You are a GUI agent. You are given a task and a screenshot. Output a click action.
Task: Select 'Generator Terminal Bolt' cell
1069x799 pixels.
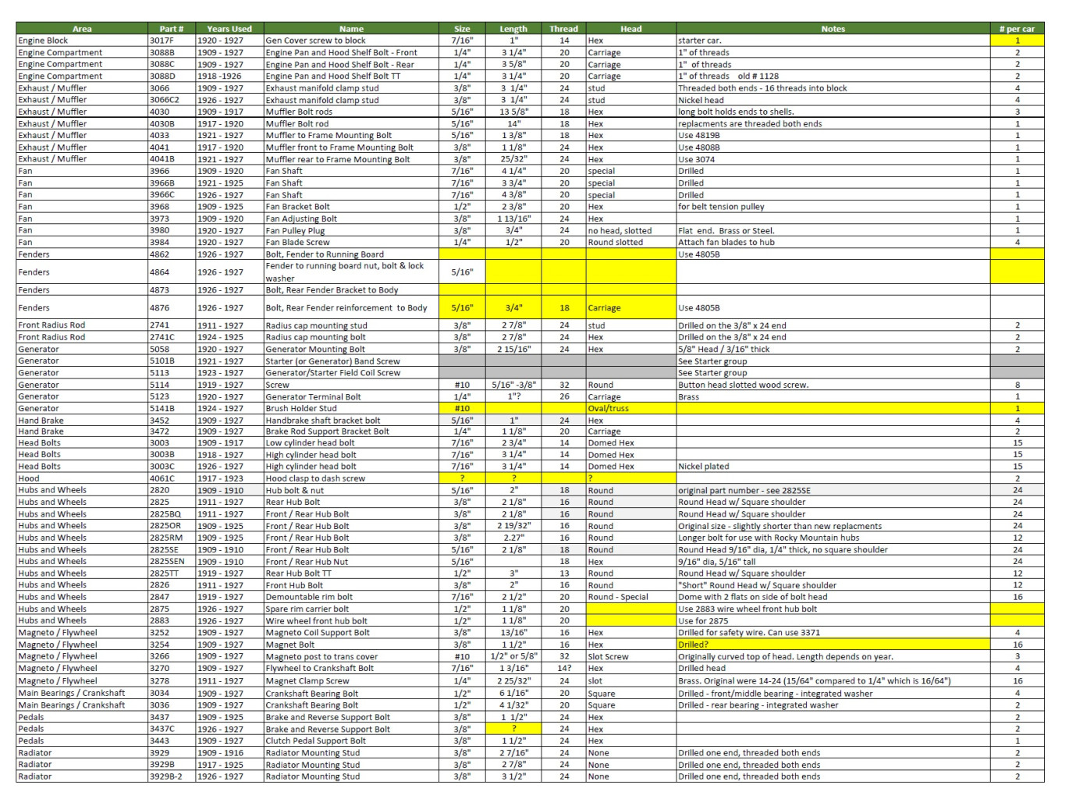(351, 396)
